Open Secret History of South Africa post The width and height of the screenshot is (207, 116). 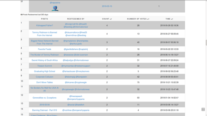(x=45, y=60)
